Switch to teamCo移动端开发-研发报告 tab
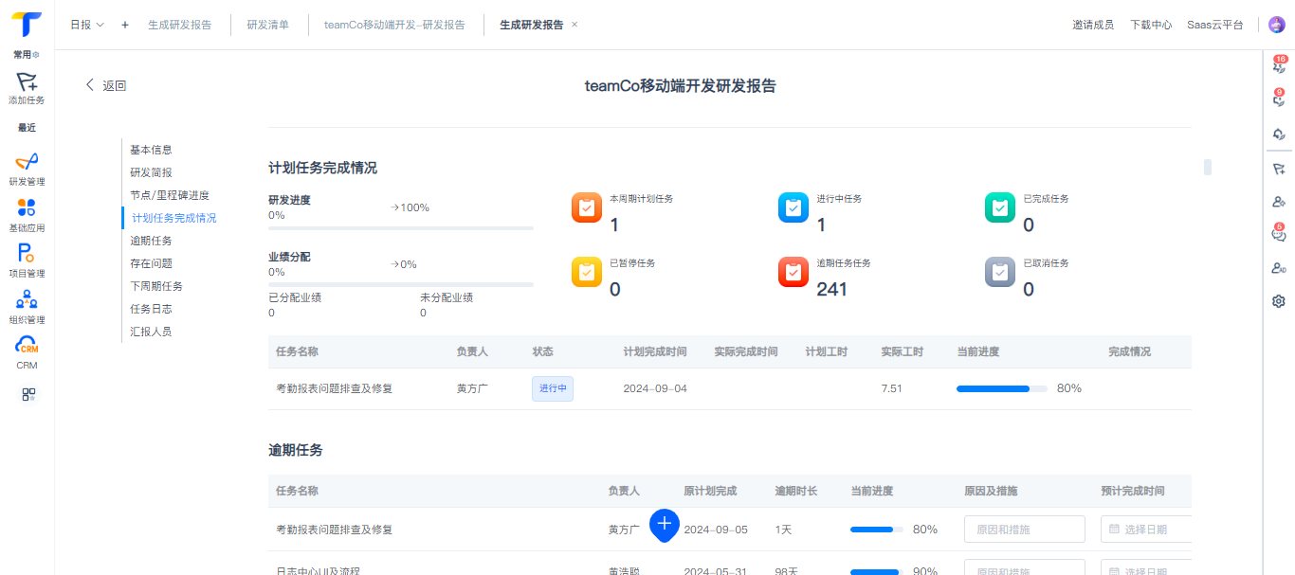 pyautogui.click(x=394, y=25)
